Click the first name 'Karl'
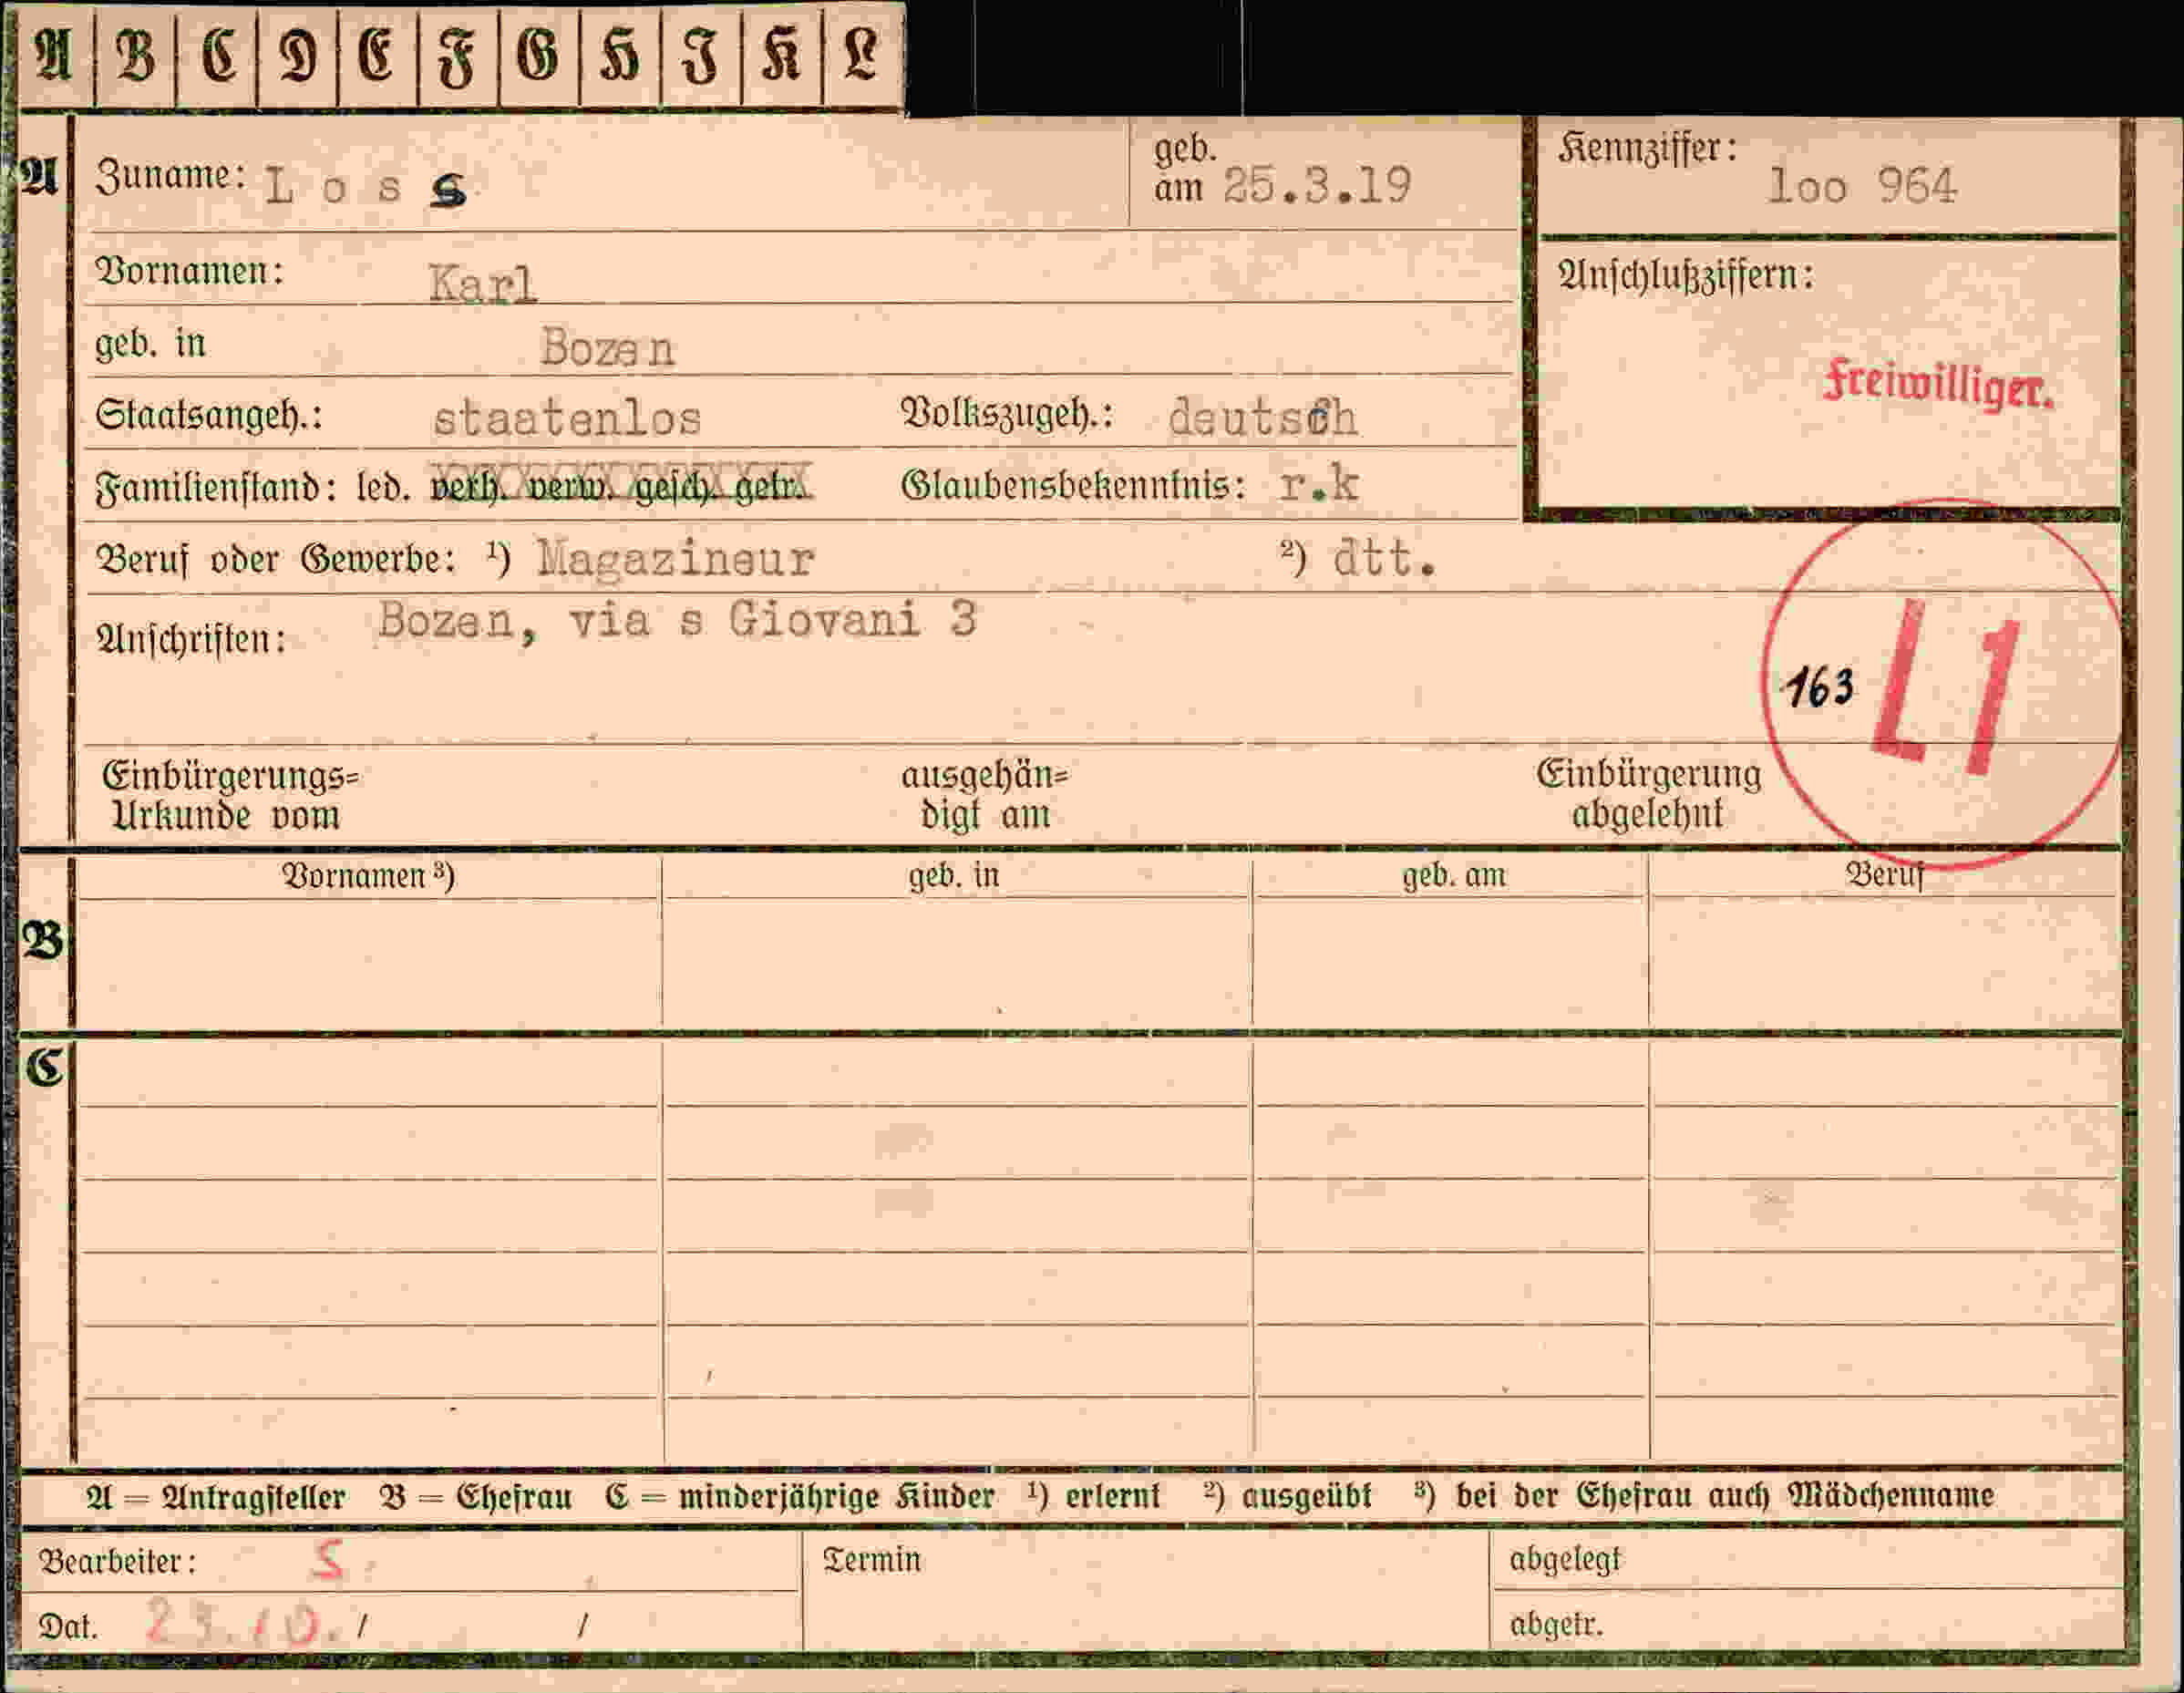 click(x=483, y=284)
